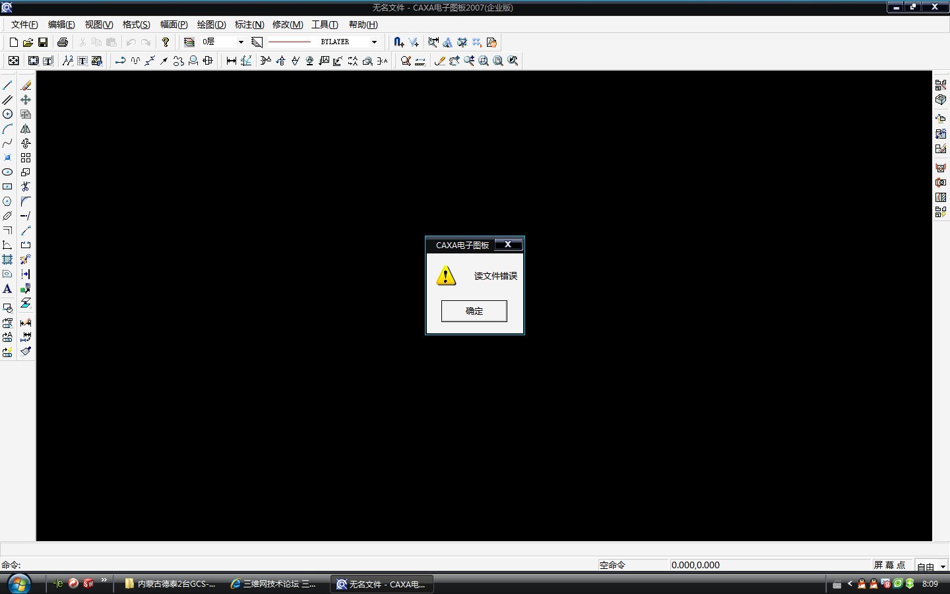Open the 标注(N) menu
This screenshot has height=594, width=950.
(249, 24)
